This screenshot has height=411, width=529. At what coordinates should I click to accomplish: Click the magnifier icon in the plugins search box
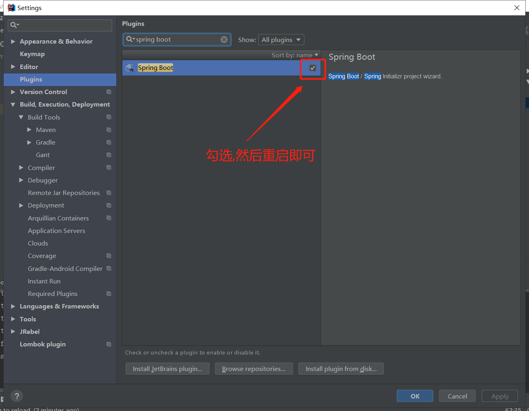130,39
